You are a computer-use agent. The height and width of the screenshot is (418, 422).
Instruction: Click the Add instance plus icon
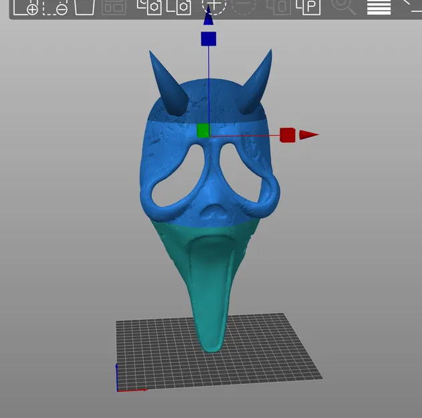click(214, 6)
